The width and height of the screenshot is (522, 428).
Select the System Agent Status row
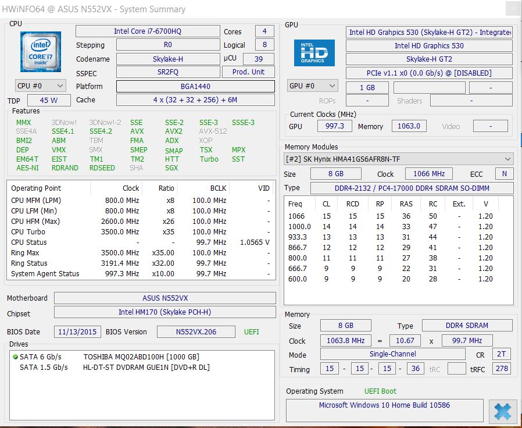(141, 274)
